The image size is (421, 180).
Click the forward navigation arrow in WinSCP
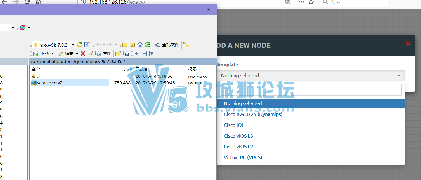(x=110, y=45)
